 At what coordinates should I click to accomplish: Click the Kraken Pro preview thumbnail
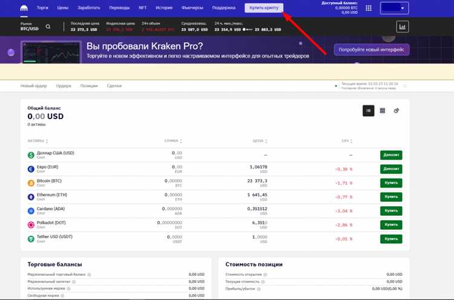click(51, 53)
